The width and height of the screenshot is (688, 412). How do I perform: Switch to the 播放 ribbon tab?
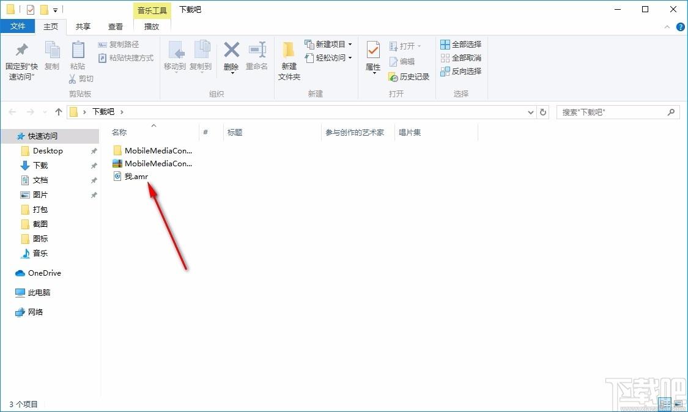tap(152, 26)
